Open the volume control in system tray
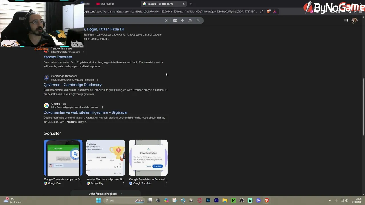The image size is (365, 205). (x=347, y=200)
